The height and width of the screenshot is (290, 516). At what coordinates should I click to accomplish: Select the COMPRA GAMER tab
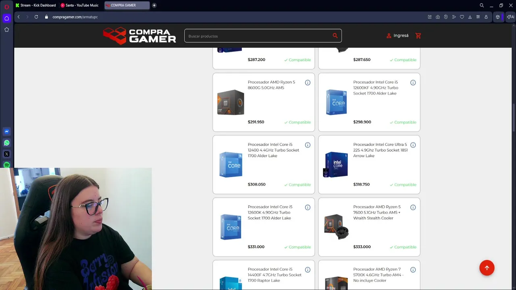pos(127,5)
